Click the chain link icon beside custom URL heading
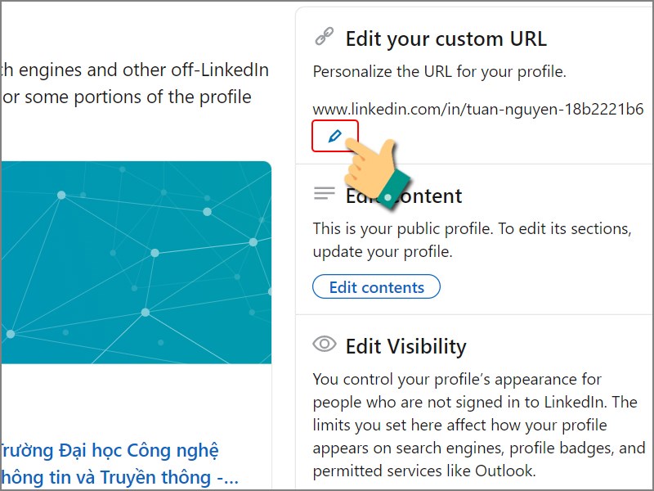654x491 pixels. [x=324, y=36]
